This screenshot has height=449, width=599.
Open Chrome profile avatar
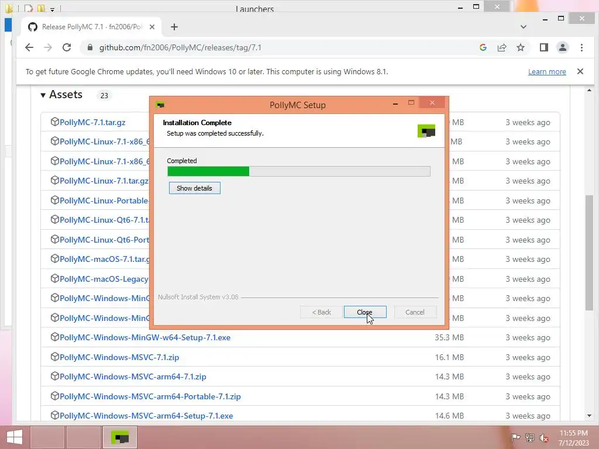(x=563, y=47)
